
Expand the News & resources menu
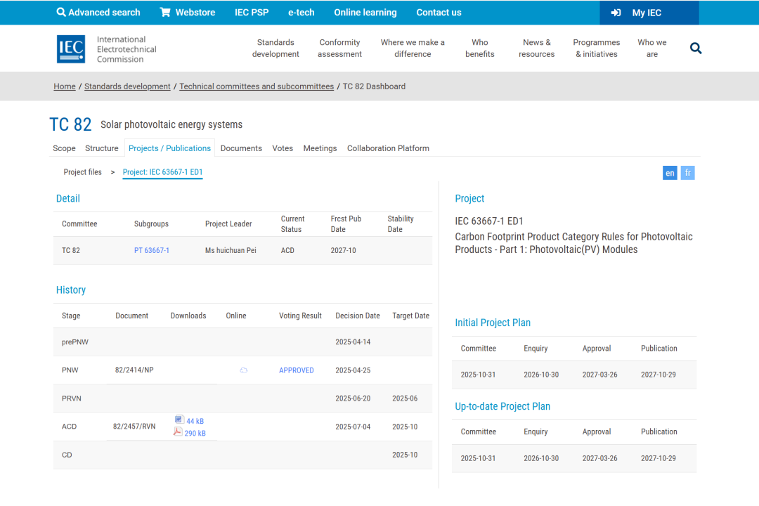(x=536, y=48)
